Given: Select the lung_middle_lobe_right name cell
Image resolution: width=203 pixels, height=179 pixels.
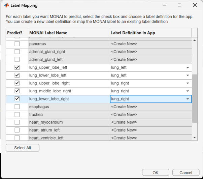Looking at the screenshot, I should tap(69, 91).
